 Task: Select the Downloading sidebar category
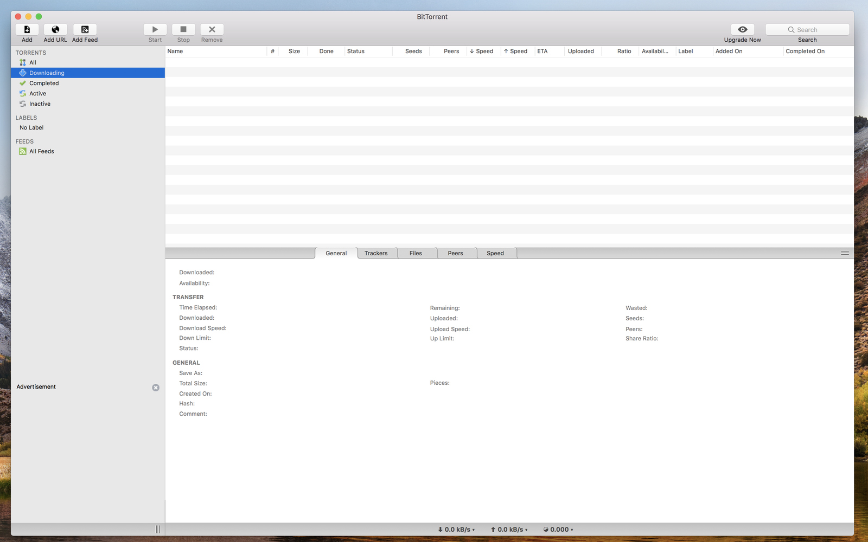point(88,73)
